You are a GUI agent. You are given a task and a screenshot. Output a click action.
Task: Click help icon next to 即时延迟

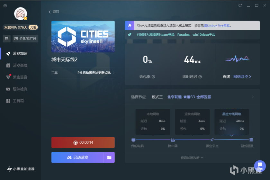(200, 77)
